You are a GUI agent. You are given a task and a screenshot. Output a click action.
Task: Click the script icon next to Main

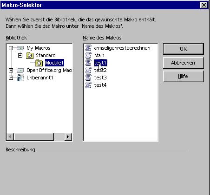tap(88, 55)
